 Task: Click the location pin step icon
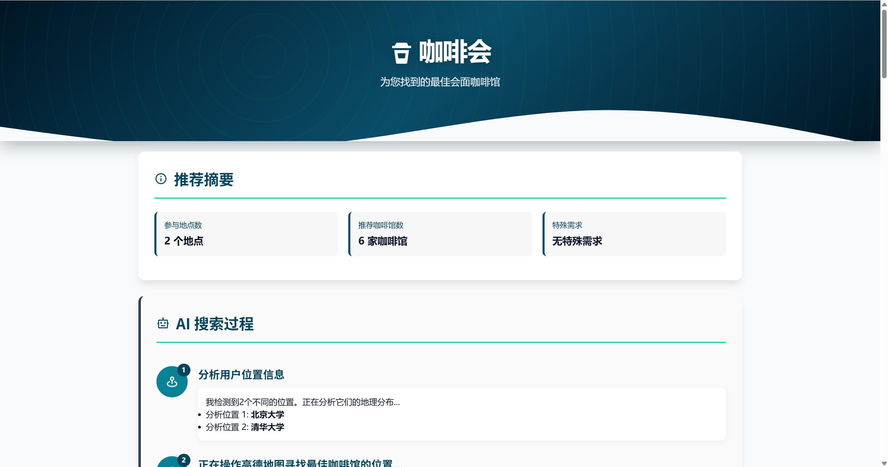click(172, 382)
